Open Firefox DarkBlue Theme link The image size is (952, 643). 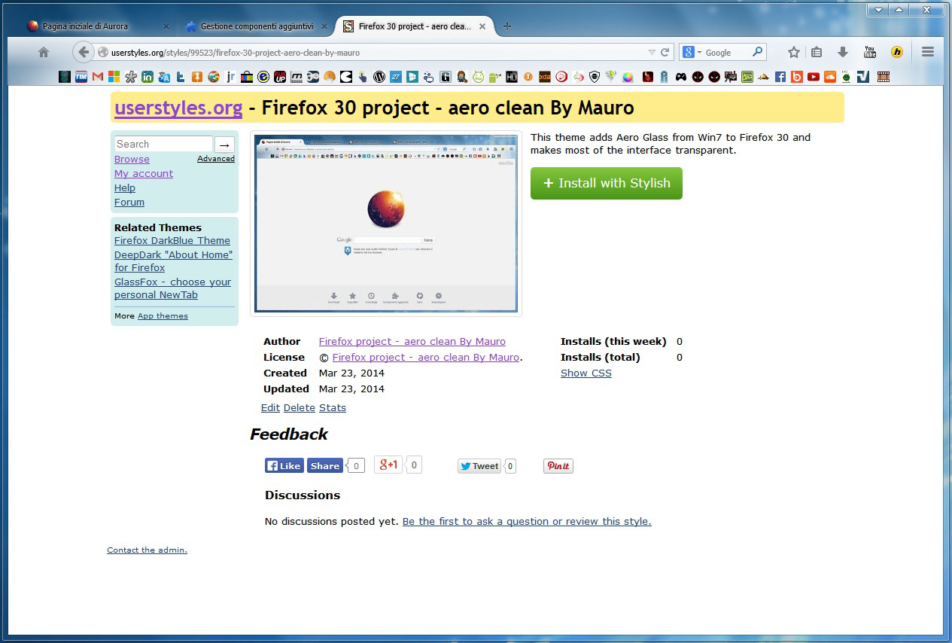tap(172, 241)
